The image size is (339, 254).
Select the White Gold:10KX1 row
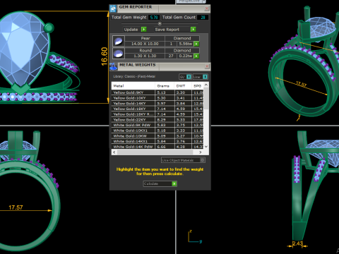157,131
